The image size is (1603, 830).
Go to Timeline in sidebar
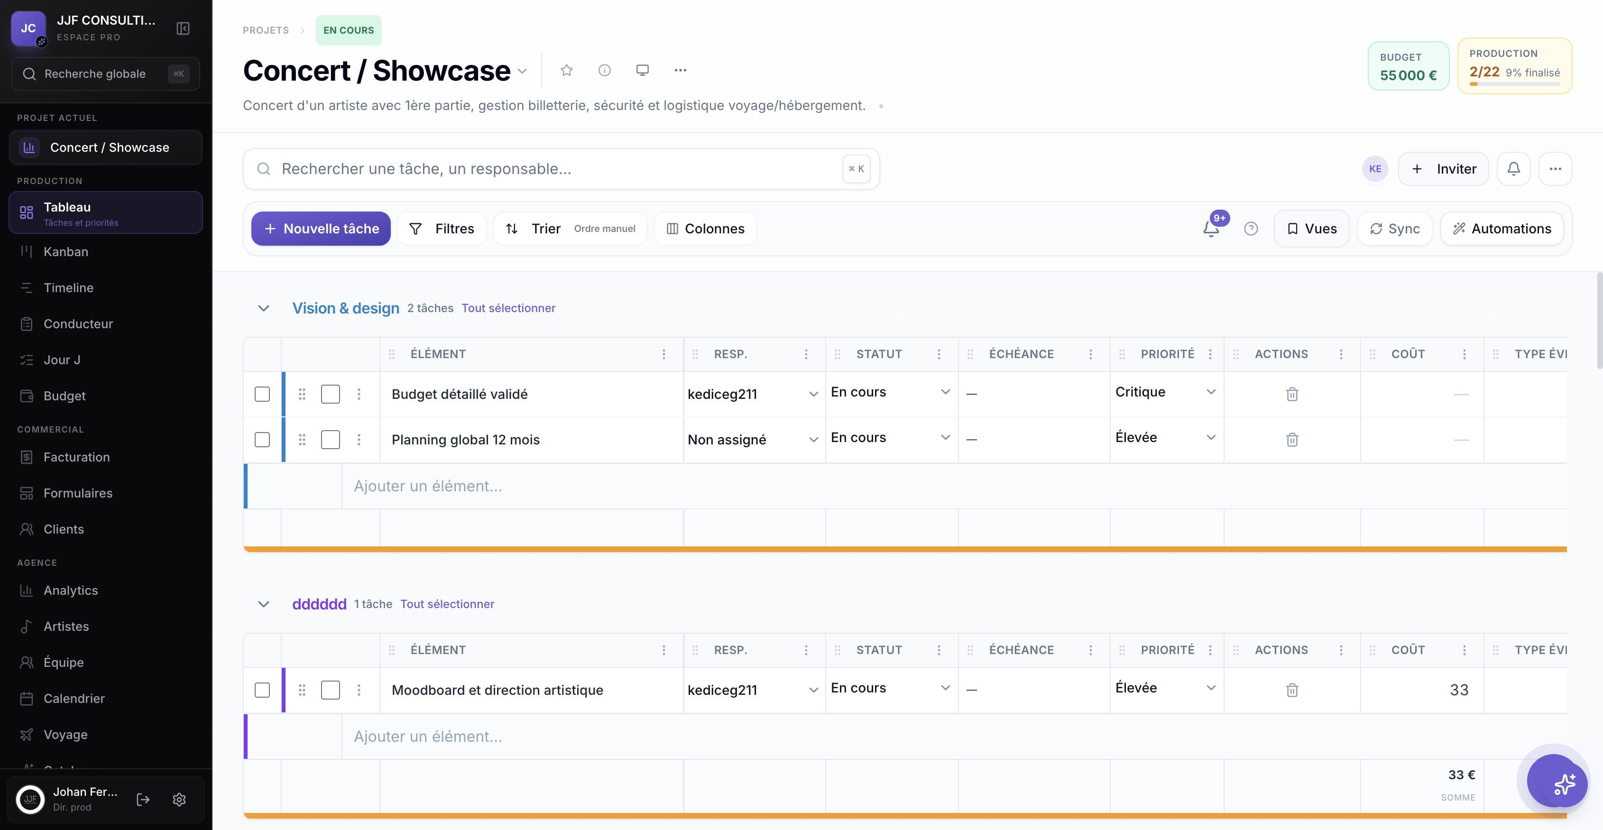pos(106,288)
